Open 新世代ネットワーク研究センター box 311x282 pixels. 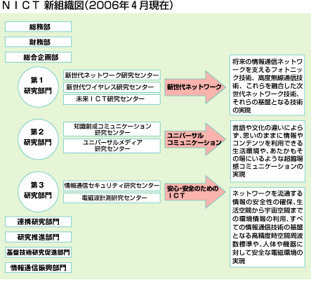click(x=112, y=75)
